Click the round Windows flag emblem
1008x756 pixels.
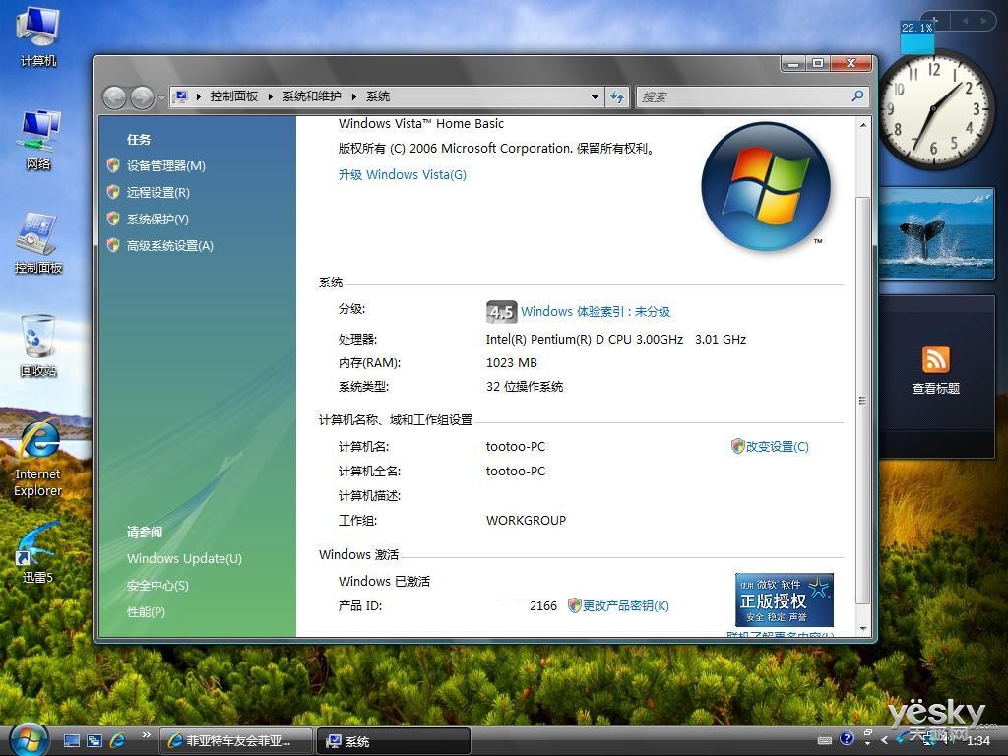point(766,186)
